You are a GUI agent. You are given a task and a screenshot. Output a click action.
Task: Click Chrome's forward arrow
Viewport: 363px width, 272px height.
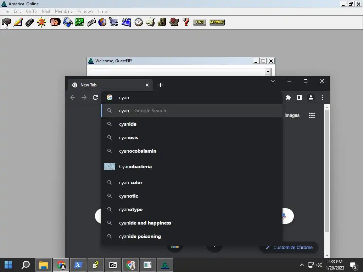(84, 98)
